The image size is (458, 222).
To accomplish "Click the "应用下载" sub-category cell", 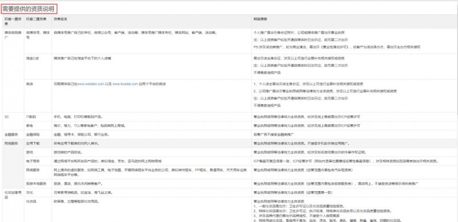I will pos(38,144).
